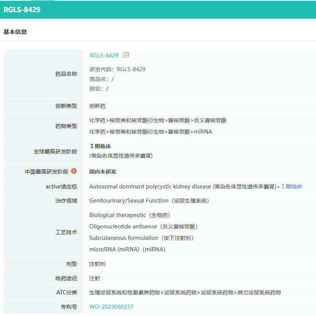Screen dimensions: 316x316
Task: Click Autosomal dominant polycystic kidney disease text
Action: (150, 187)
